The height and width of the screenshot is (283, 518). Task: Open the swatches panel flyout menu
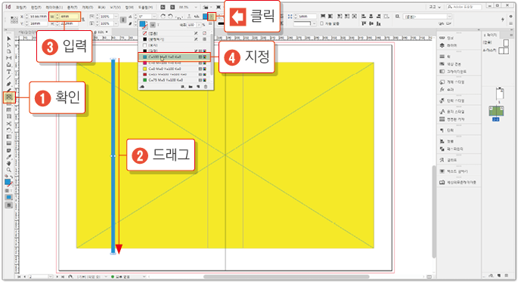coord(210,24)
